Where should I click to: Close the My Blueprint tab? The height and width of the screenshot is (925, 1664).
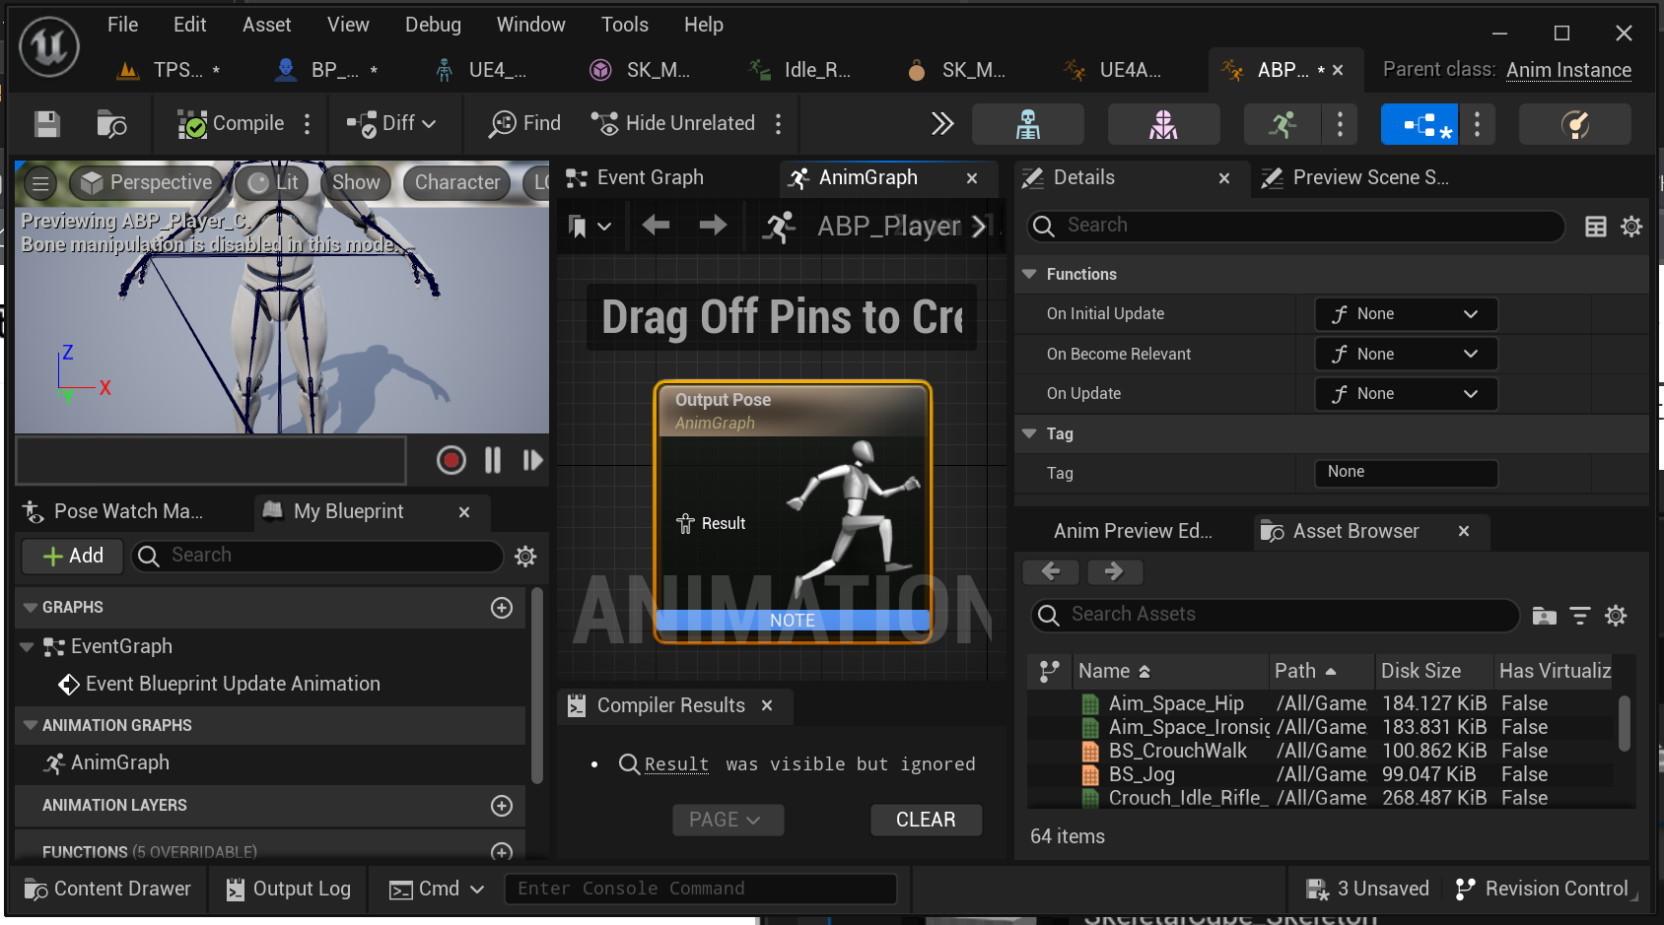tap(464, 512)
